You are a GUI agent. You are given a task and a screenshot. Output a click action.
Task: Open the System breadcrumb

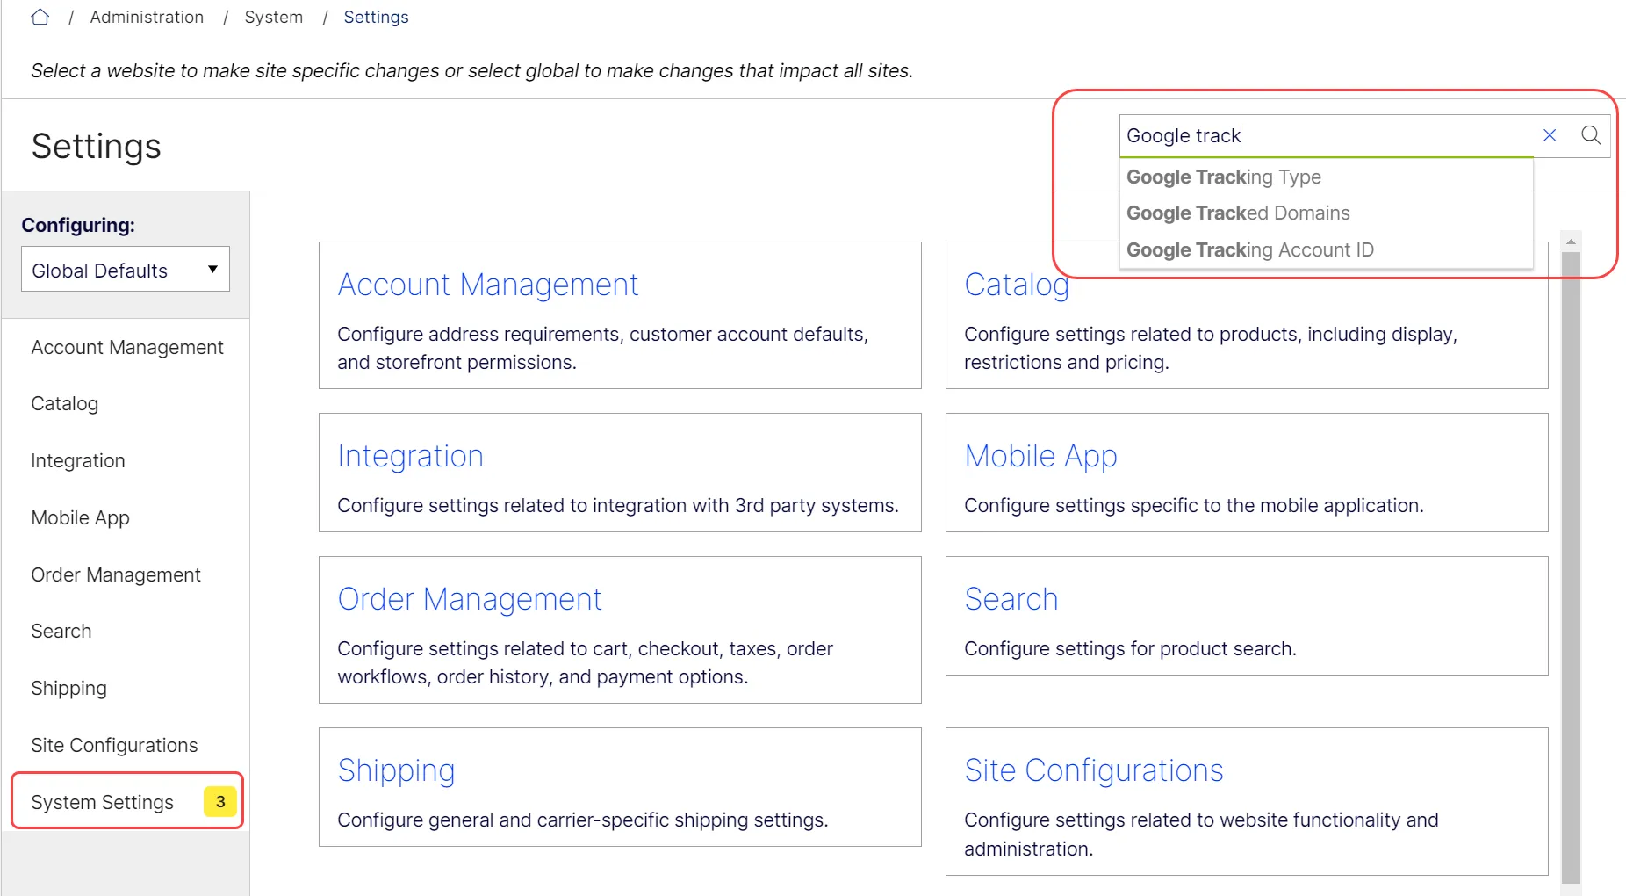click(273, 17)
